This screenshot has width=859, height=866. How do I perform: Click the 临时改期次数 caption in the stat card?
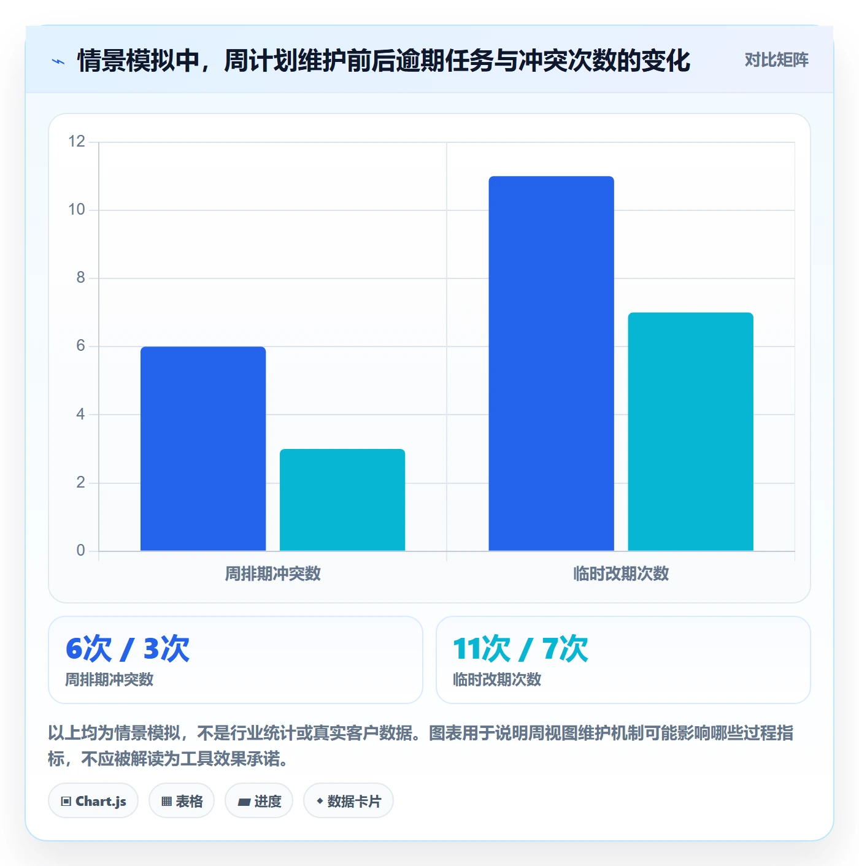(x=497, y=680)
